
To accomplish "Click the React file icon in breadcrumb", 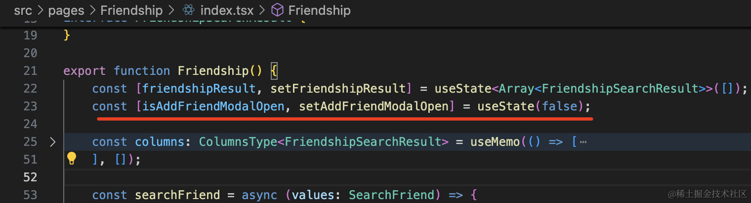I will [188, 10].
